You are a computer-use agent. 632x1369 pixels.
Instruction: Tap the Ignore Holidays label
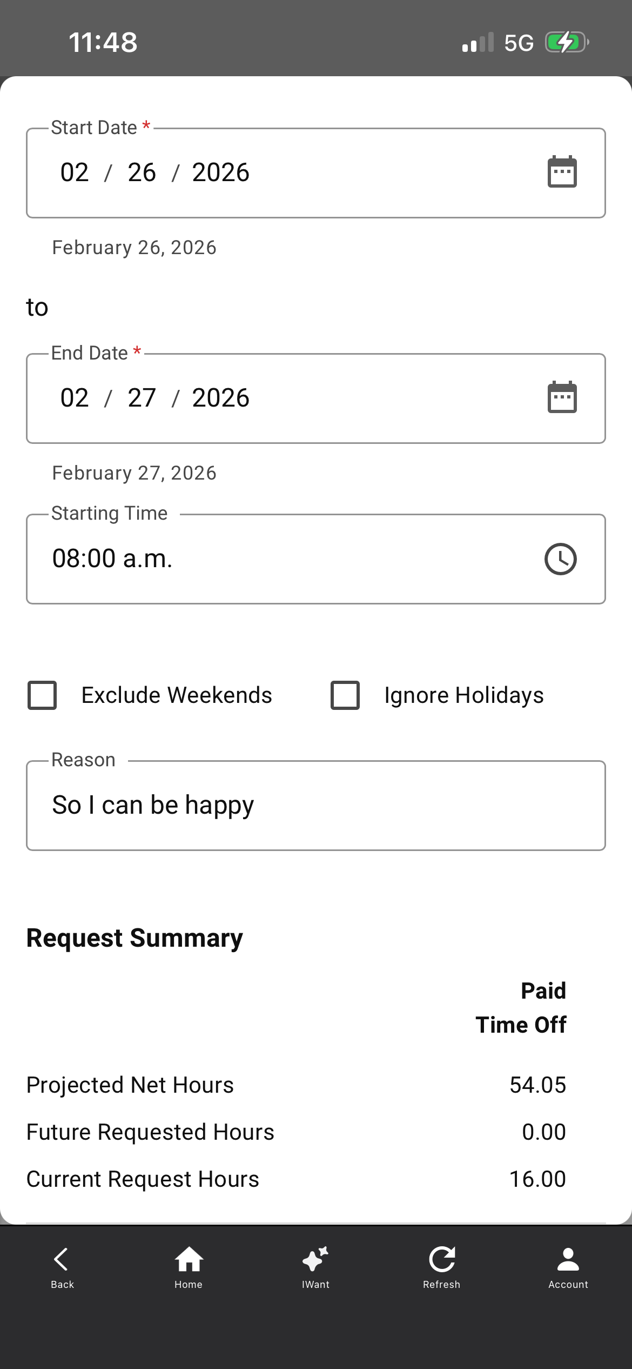[x=463, y=695]
